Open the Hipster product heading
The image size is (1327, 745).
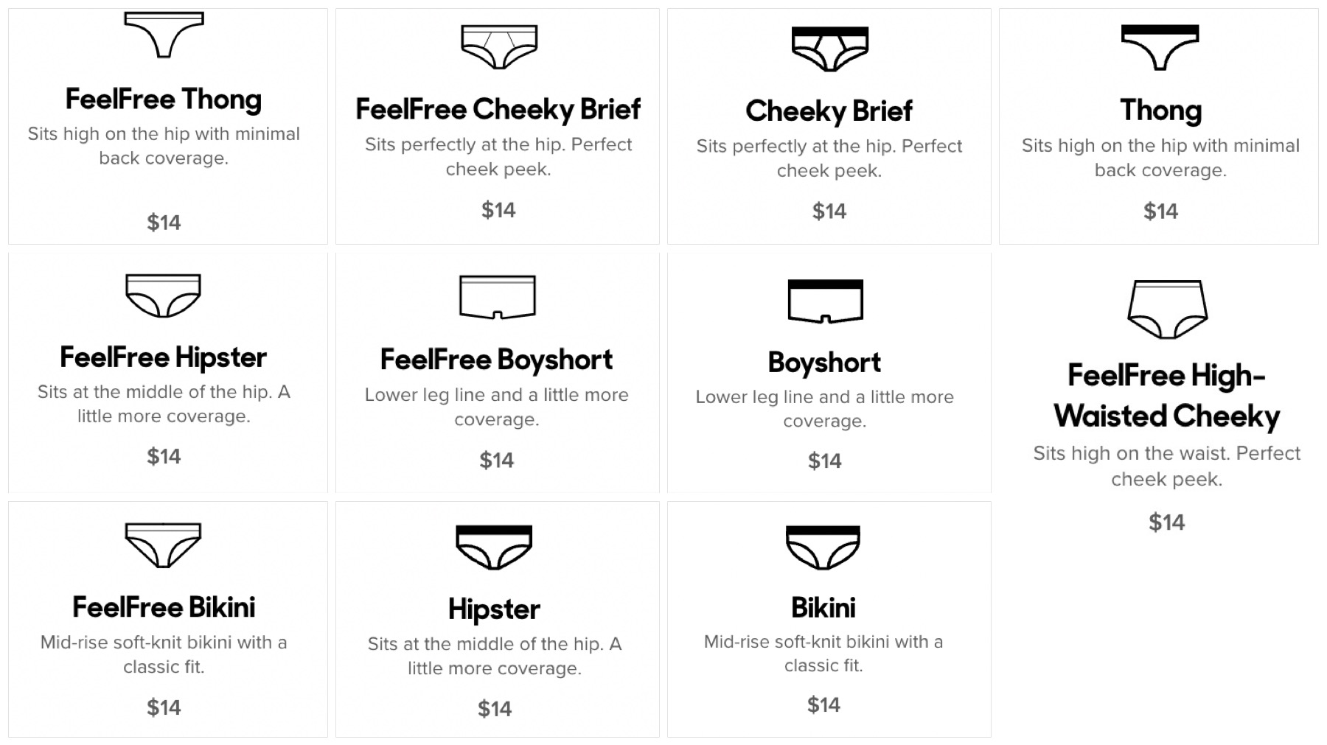494,609
